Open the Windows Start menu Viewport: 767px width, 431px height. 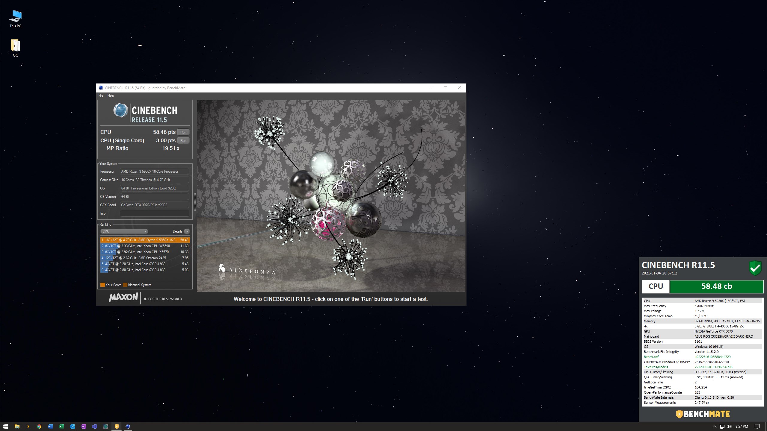coord(5,427)
